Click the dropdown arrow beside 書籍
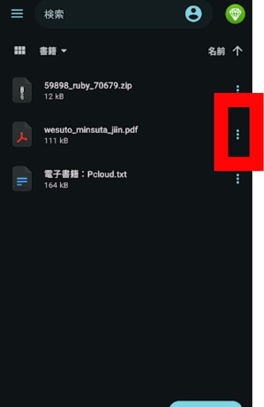 (x=64, y=51)
